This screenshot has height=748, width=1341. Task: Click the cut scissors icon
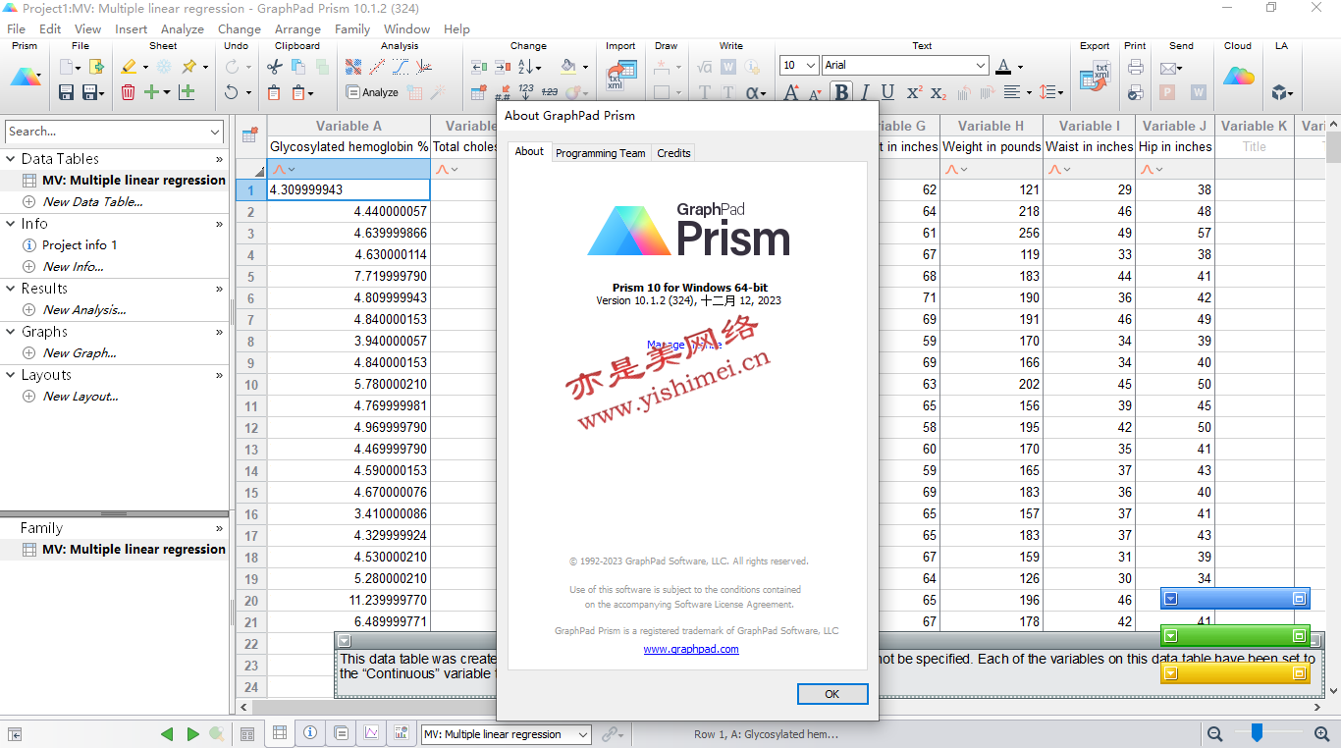tap(274, 67)
